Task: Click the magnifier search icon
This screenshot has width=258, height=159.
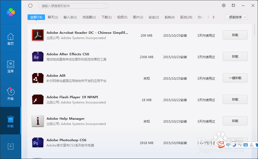Action: (x=105, y=6)
